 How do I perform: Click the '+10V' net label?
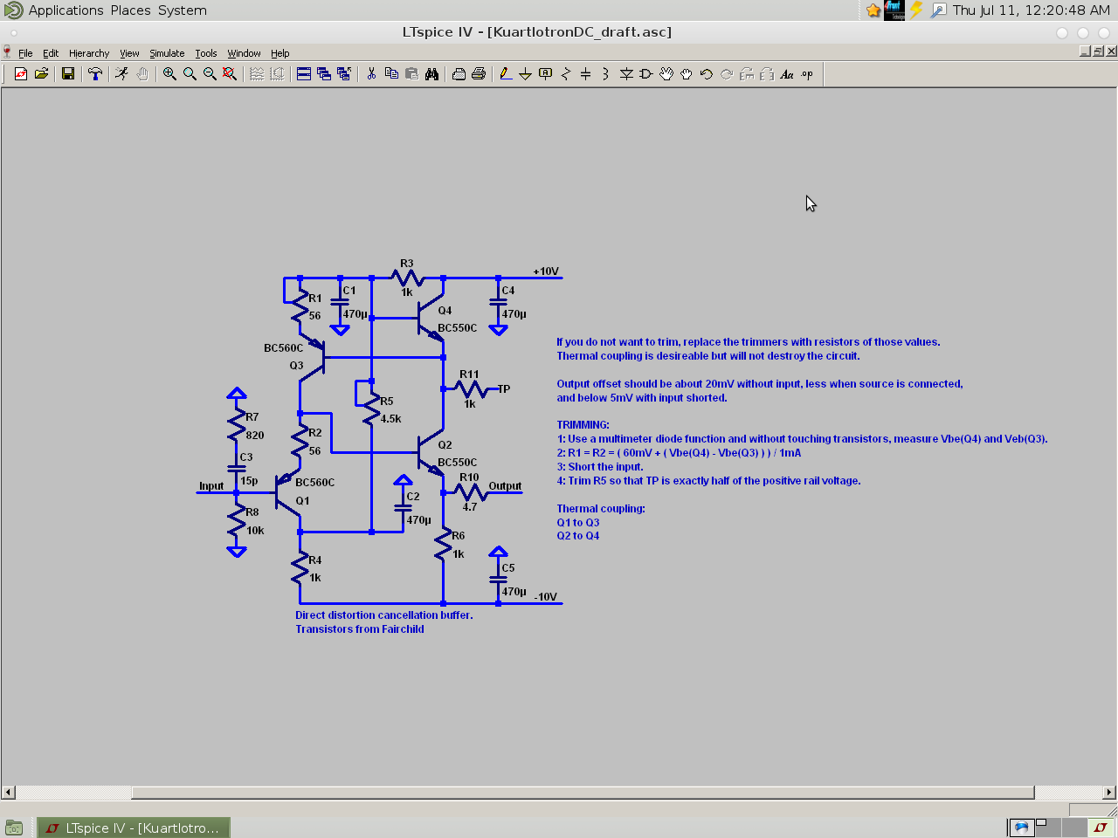click(x=546, y=271)
